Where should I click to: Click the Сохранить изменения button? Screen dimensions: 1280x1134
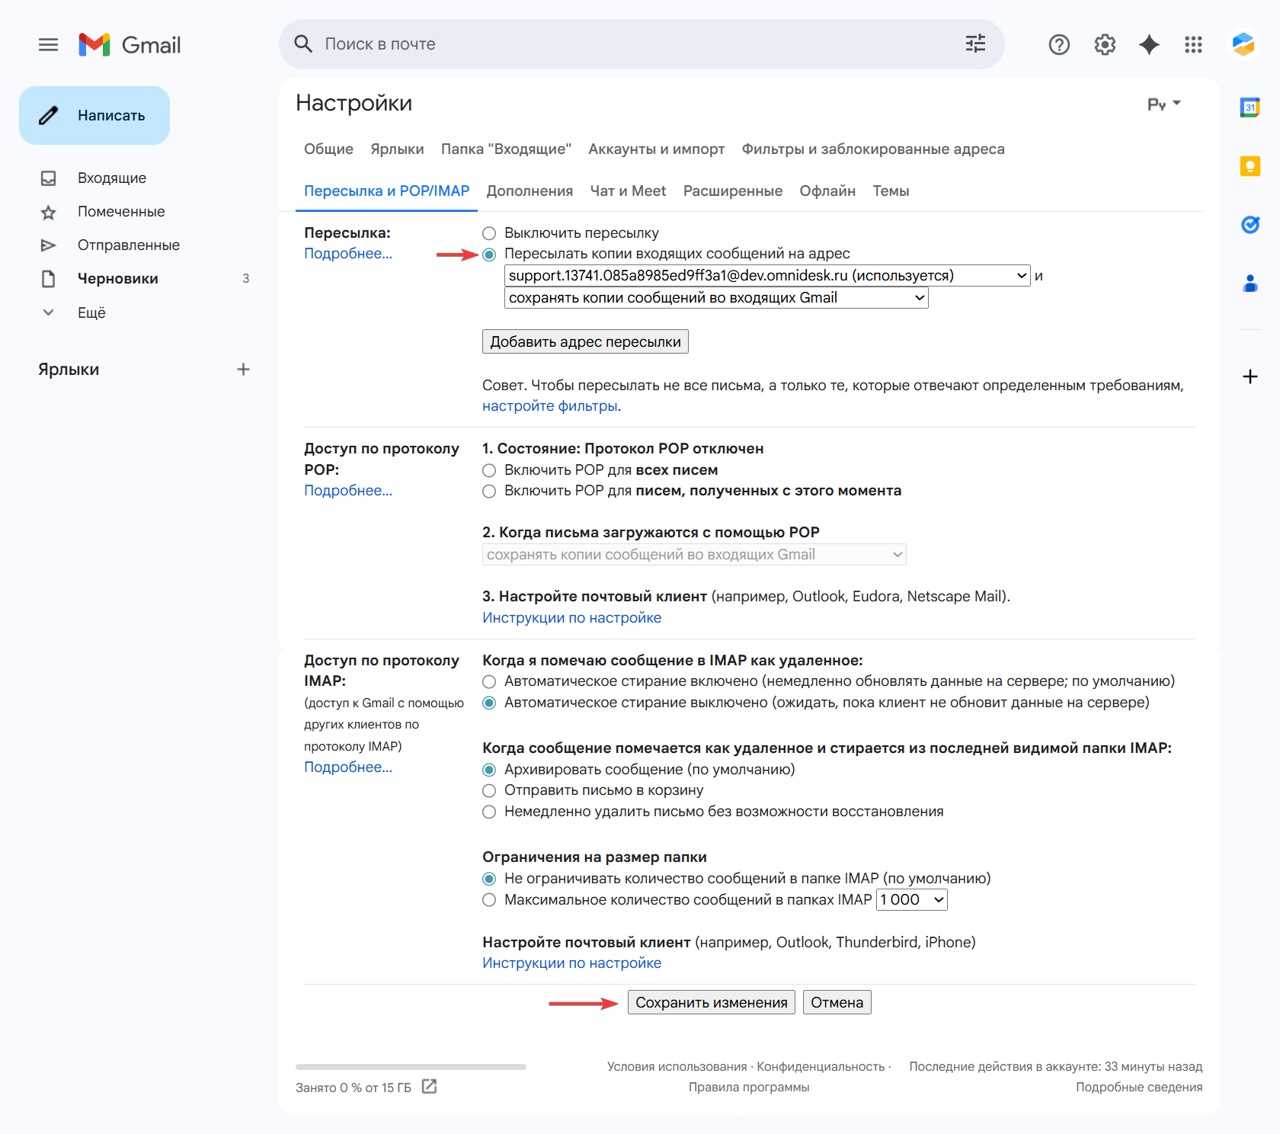tap(711, 1003)
